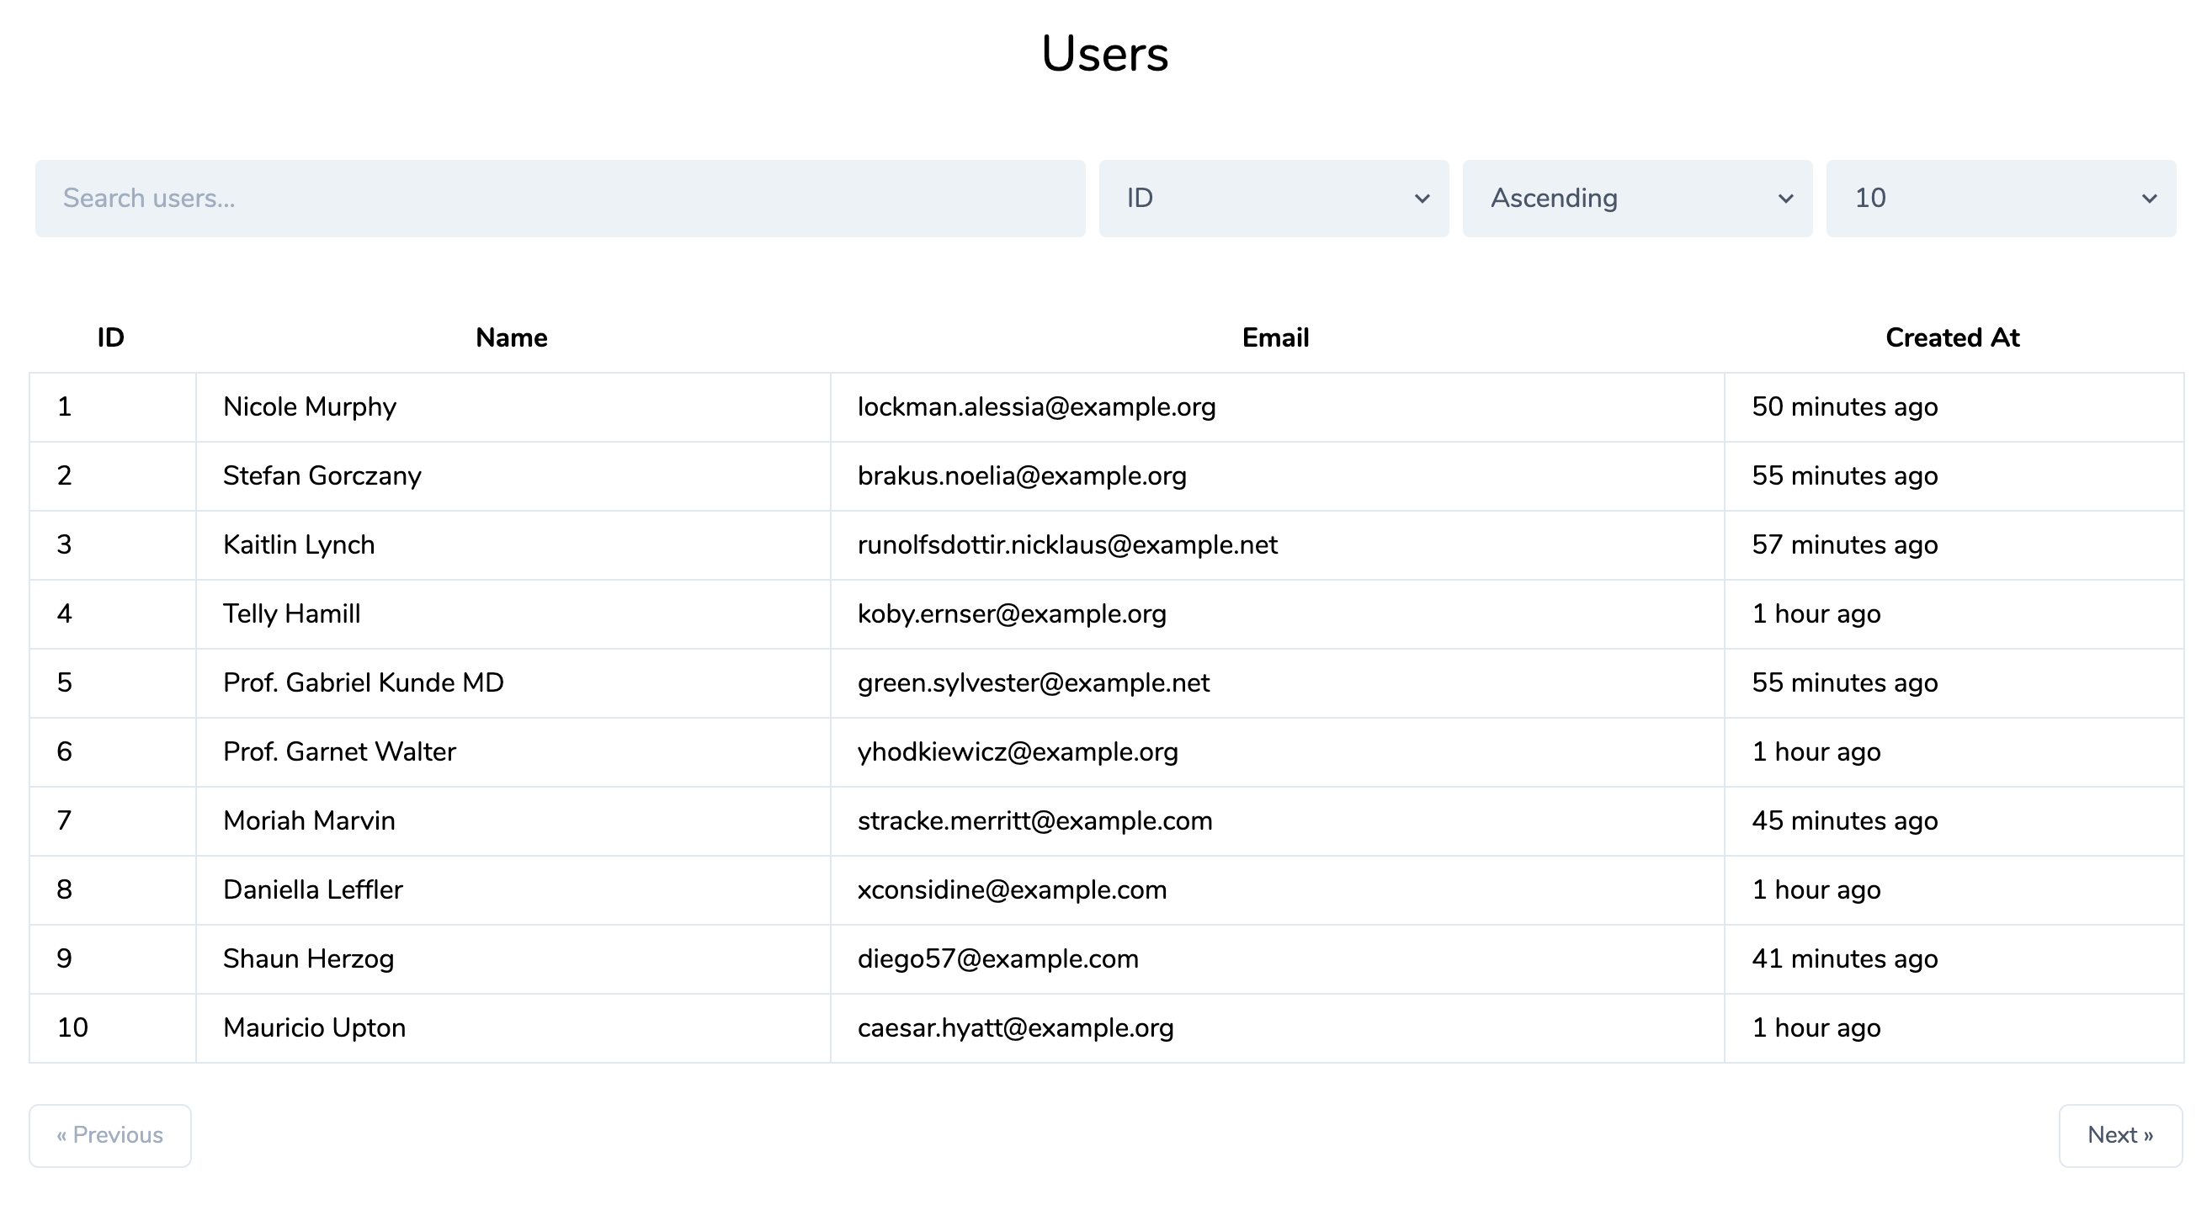Click the 45 minutes ago cell
Viewport: 2212px width, 1205px height.
[x=1844, y=820]
